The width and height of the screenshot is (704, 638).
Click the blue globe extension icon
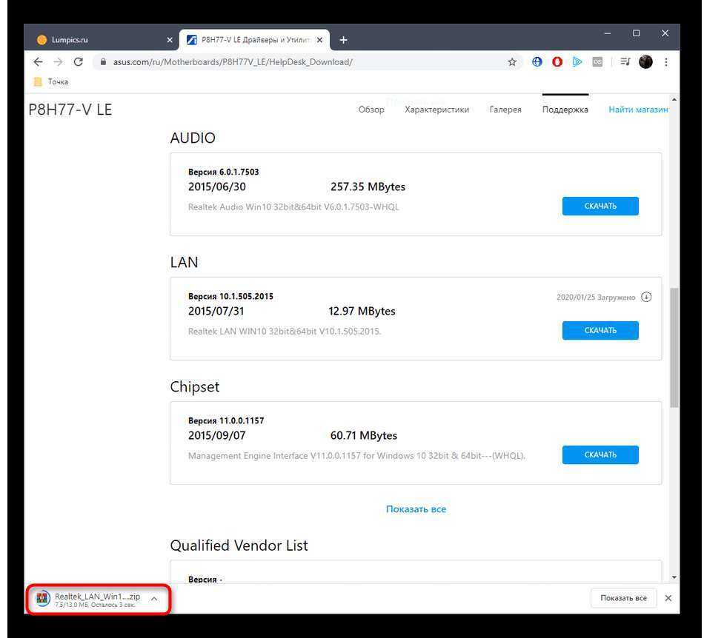tap(537, 62)
